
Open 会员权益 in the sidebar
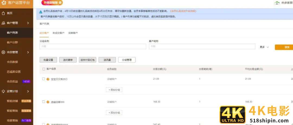pos(12,82)
